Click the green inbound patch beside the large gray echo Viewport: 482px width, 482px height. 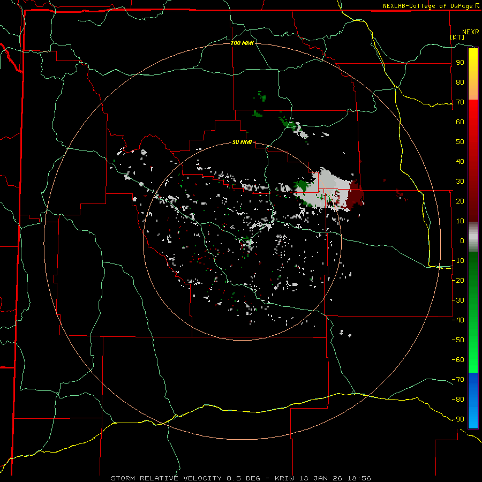click(x=302, y=186)
